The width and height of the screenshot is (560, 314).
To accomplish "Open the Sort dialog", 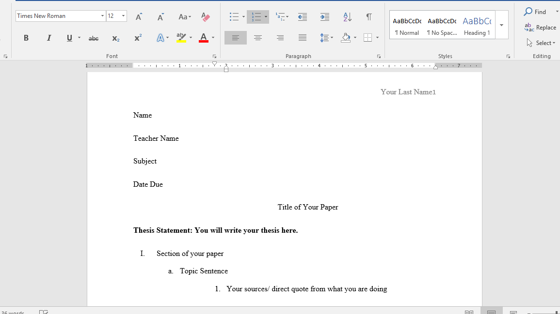I will (x=347, y=16).
